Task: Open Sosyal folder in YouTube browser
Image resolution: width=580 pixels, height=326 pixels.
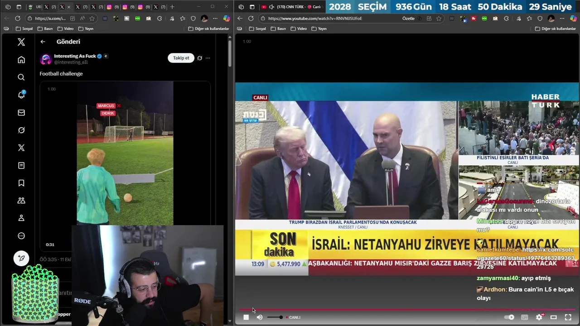Action: (x=257, y=29)
